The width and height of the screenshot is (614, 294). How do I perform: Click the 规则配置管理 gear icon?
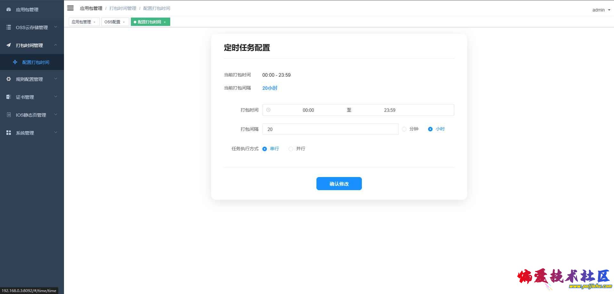[x=9, y=79]
